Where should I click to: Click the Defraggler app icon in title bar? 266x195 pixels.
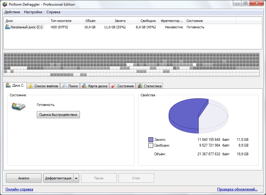tap(5, 5)
